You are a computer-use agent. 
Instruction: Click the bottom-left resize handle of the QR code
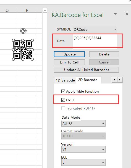pos(13,59)
